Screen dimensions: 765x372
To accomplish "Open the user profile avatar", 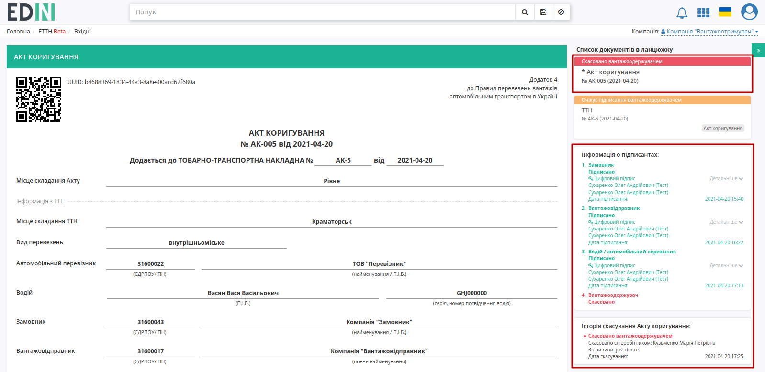I will pos(749,12).
